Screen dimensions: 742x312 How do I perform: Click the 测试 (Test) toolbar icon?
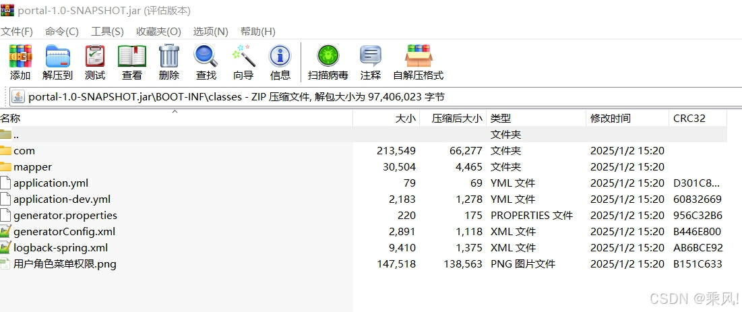[x=94, y=57]
